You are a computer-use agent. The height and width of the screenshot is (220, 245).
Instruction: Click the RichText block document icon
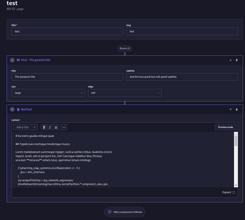pos(18,110)
